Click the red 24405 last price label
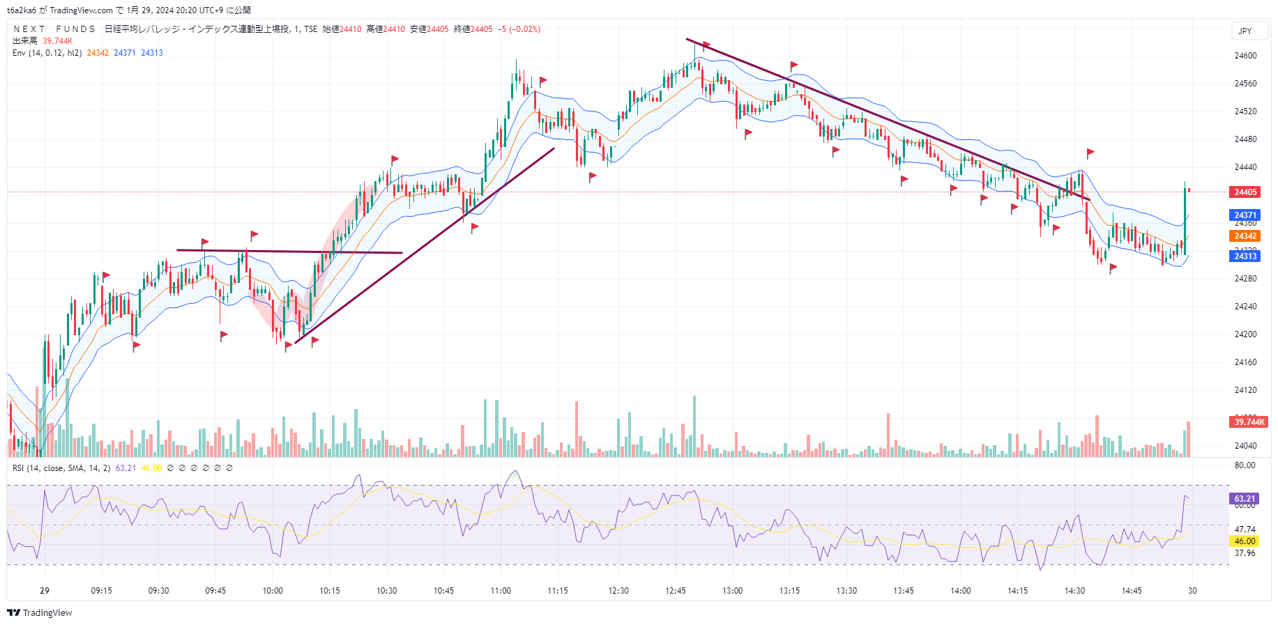 click(x=1245, y=192)
